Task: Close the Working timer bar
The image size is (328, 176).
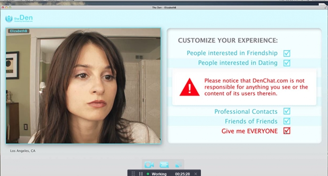Action: (196, 174)
